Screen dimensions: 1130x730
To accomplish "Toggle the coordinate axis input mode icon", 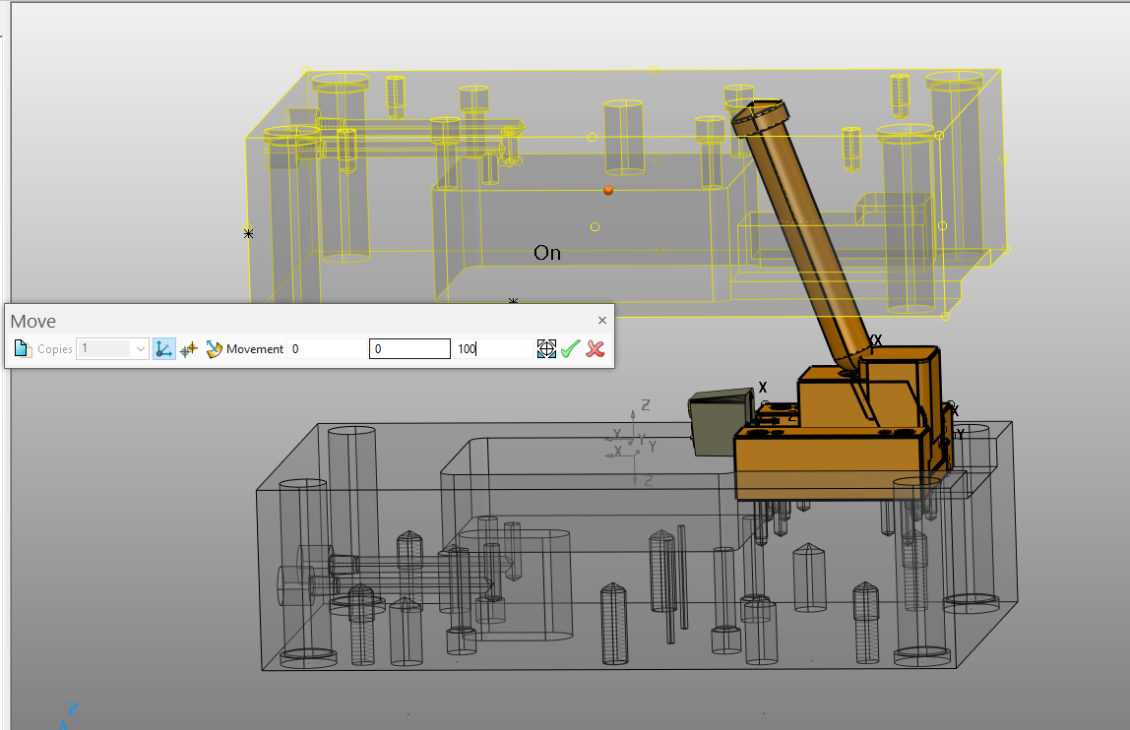I will (x=164, y=348).
